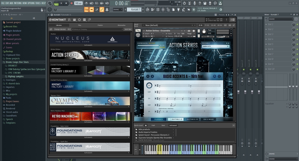Image resolution: width=299 pixels, height=161 pixels.
Task: Switch to Kontakt Libraries tab
Action: click(59, 25)
